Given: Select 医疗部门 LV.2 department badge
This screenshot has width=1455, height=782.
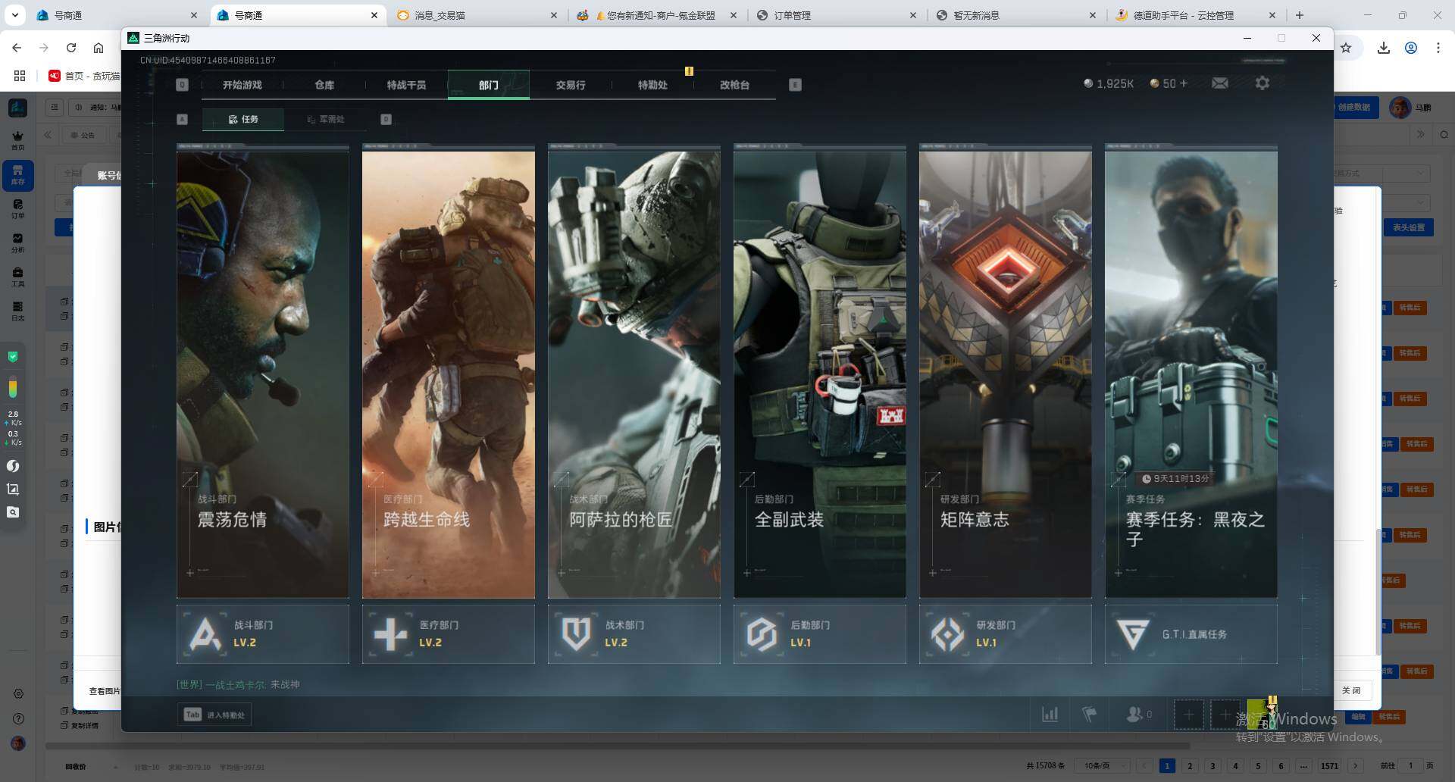Looking at the screenshot, I should pos(449,633).
